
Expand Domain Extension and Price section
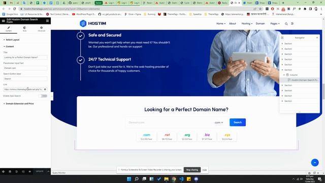(19, 104)
